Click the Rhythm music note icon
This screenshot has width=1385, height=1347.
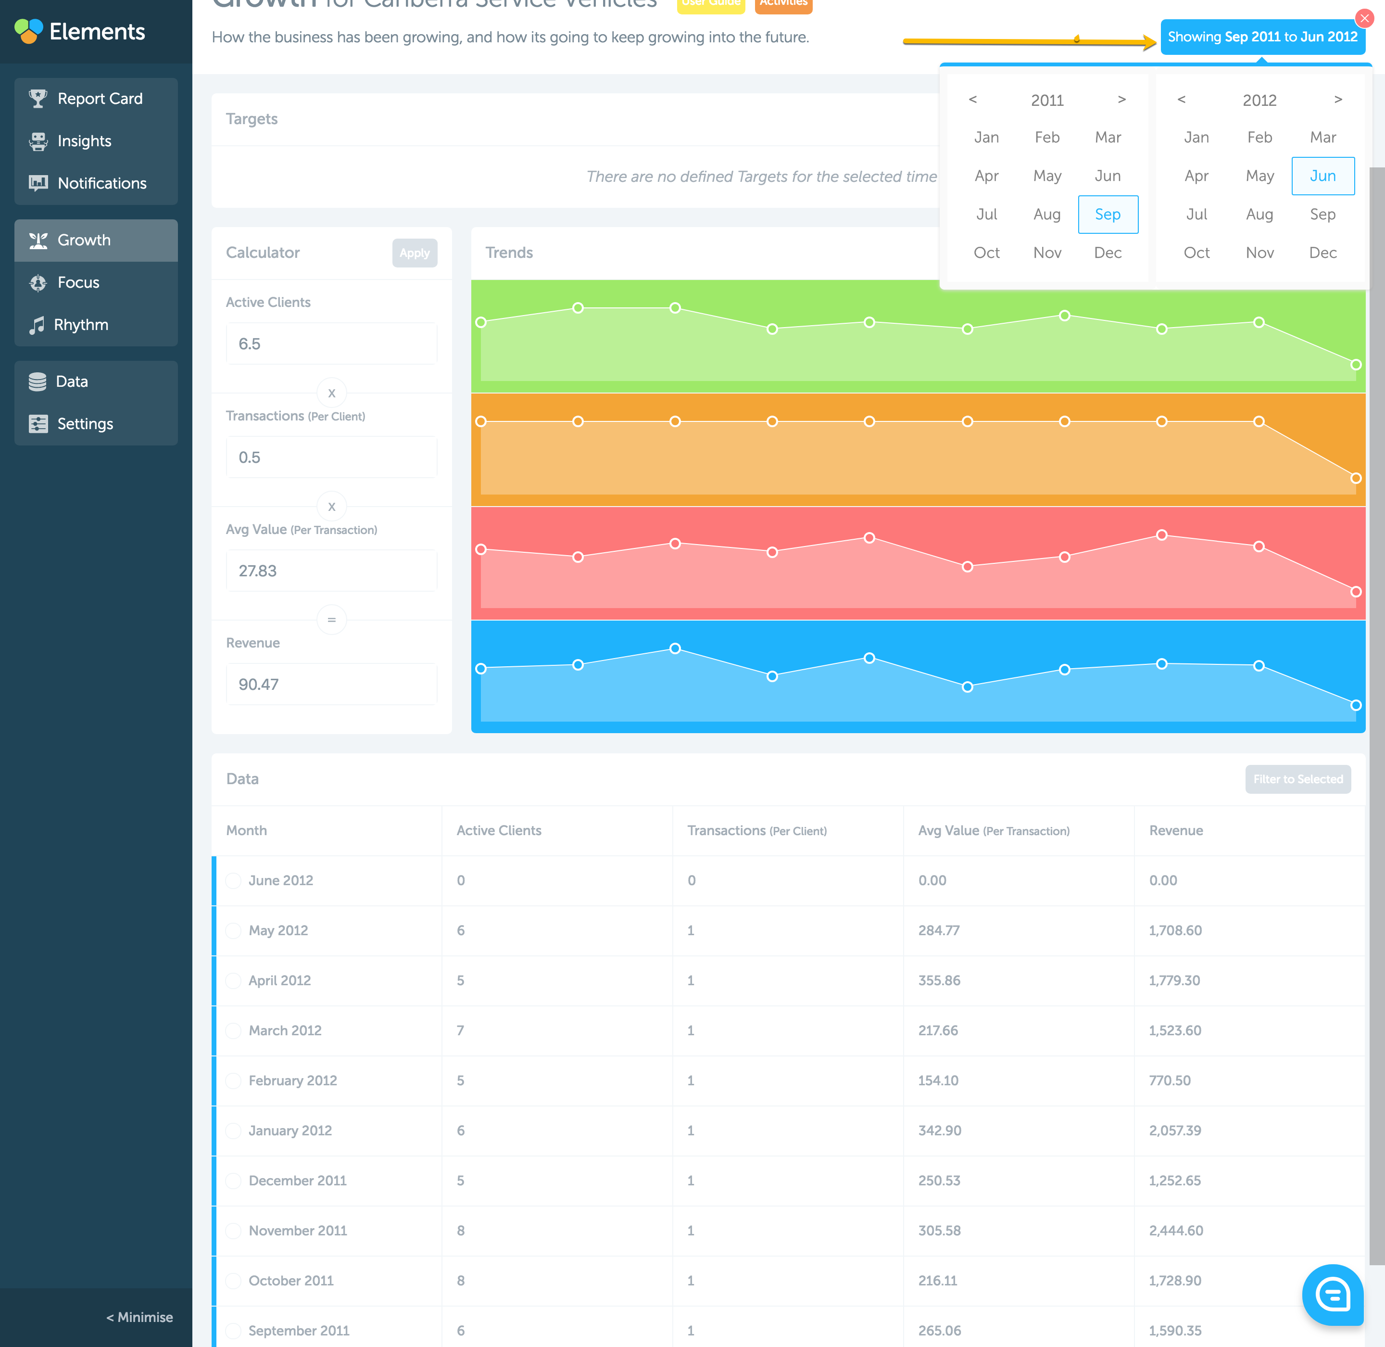click(36, 325)
